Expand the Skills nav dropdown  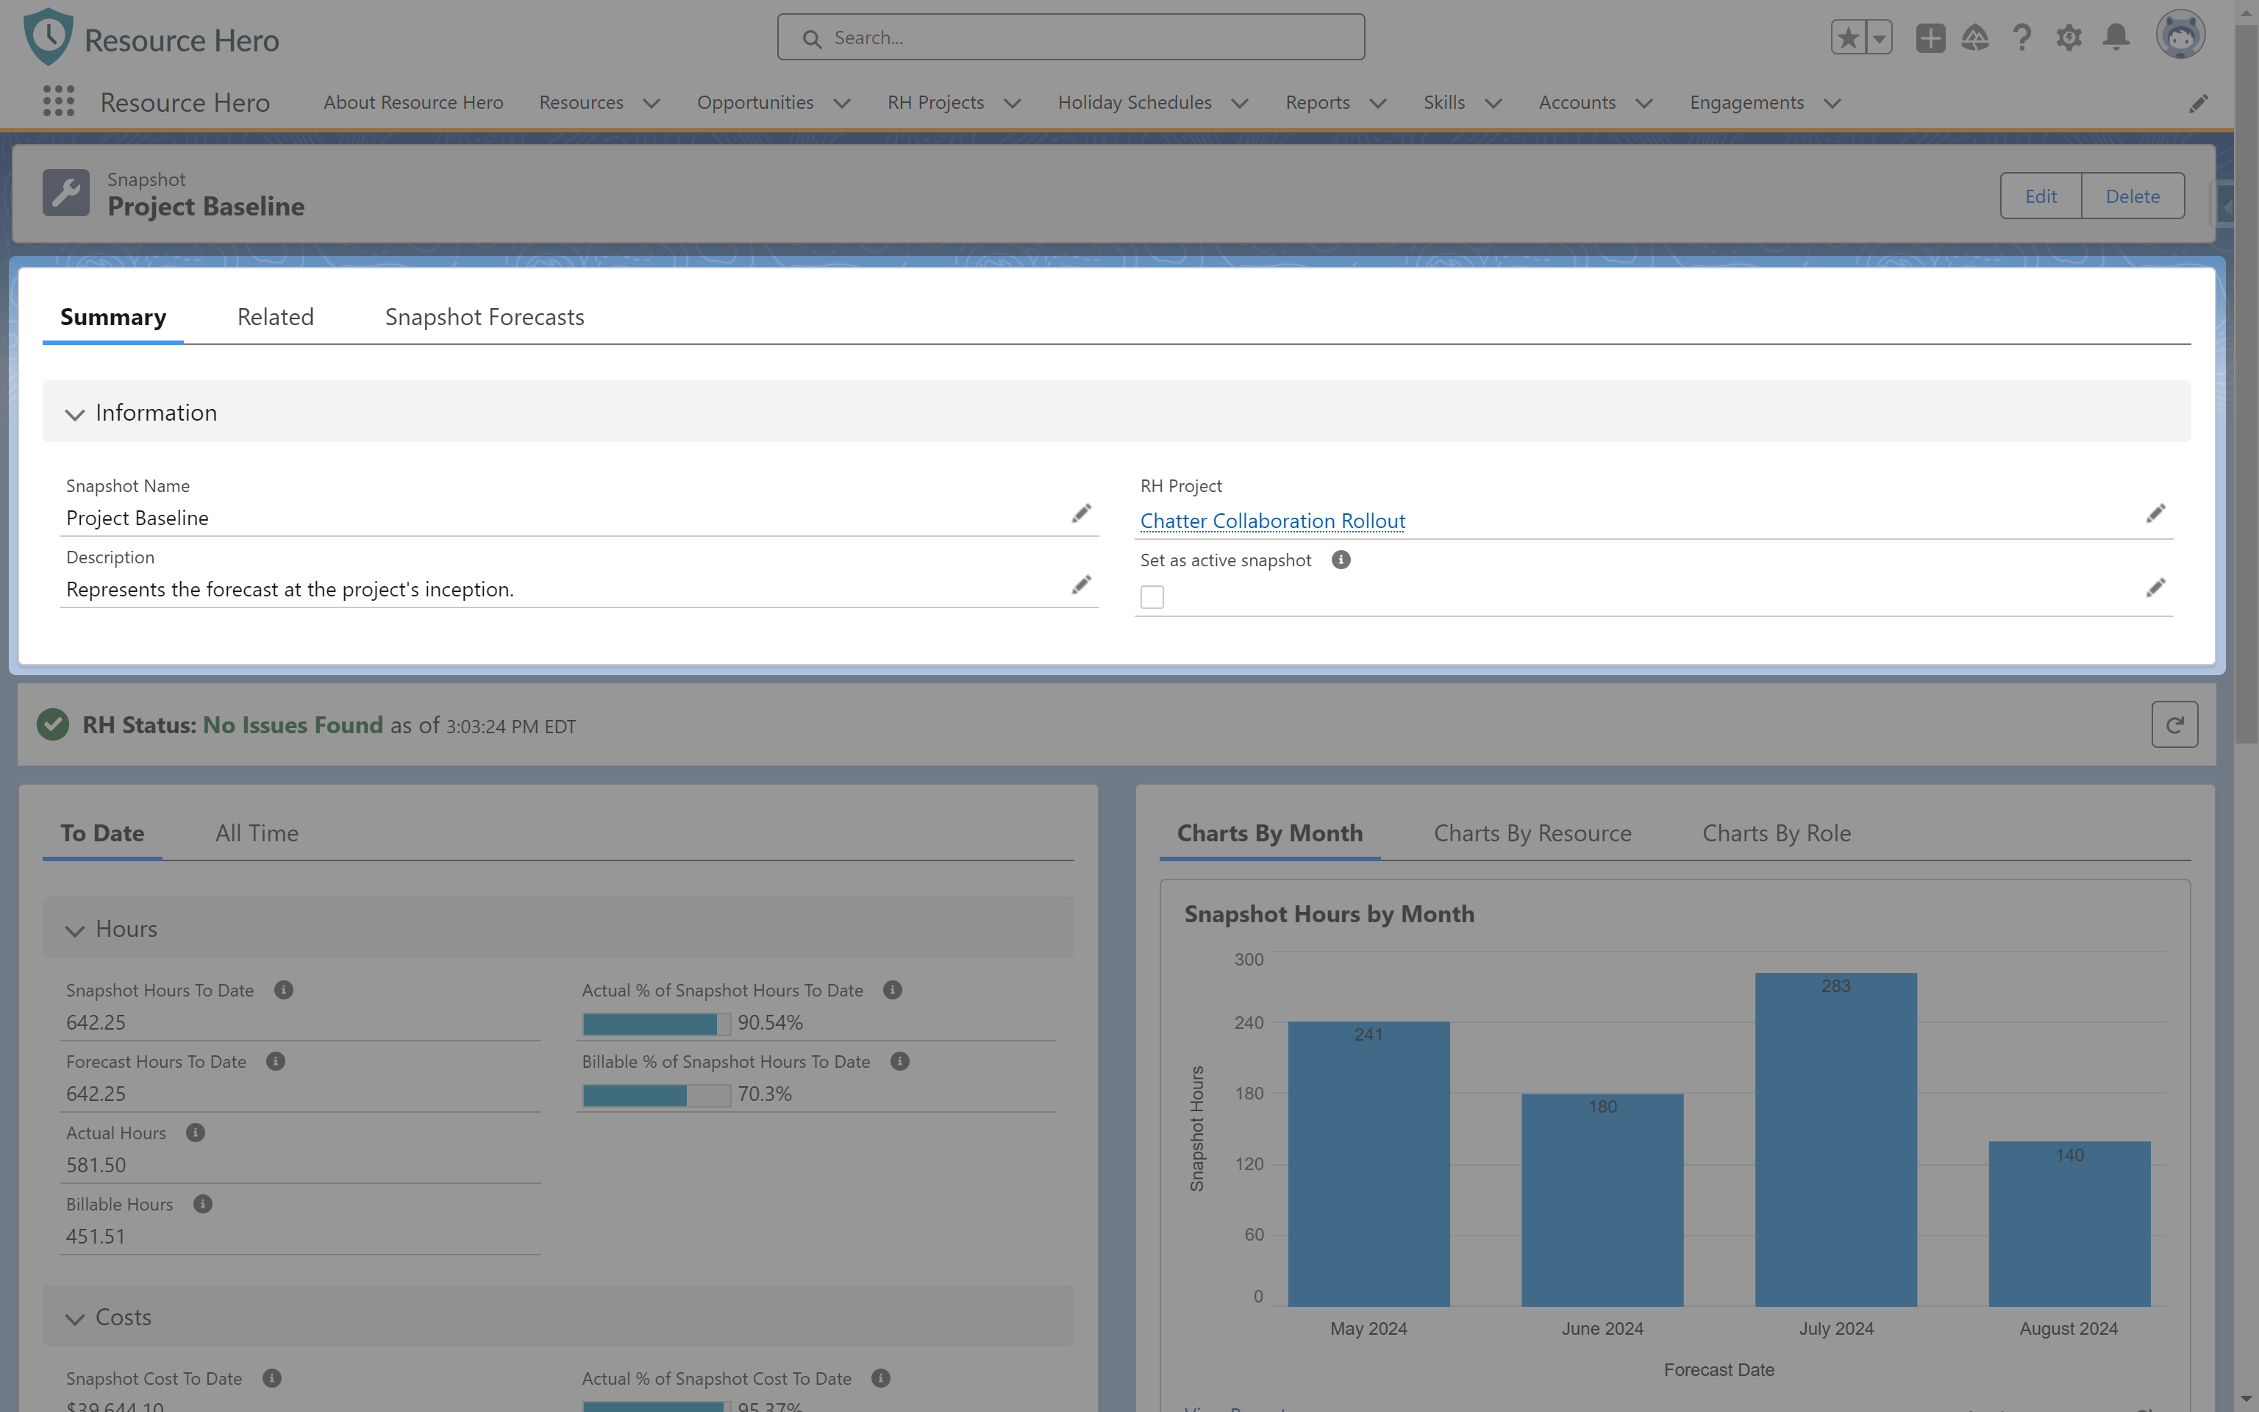(1493, 103)
